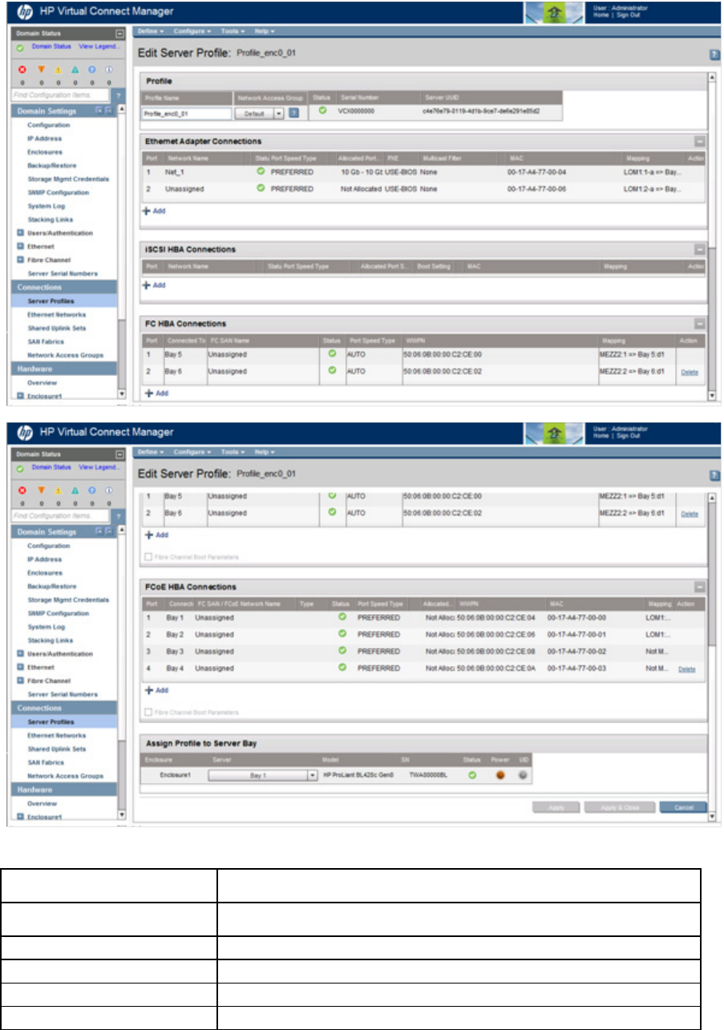The image size is (724, 1030).
Task: Collapse the Ethernet Adapter Connections section
Action: pyautogui.click(x=699, y=141)
